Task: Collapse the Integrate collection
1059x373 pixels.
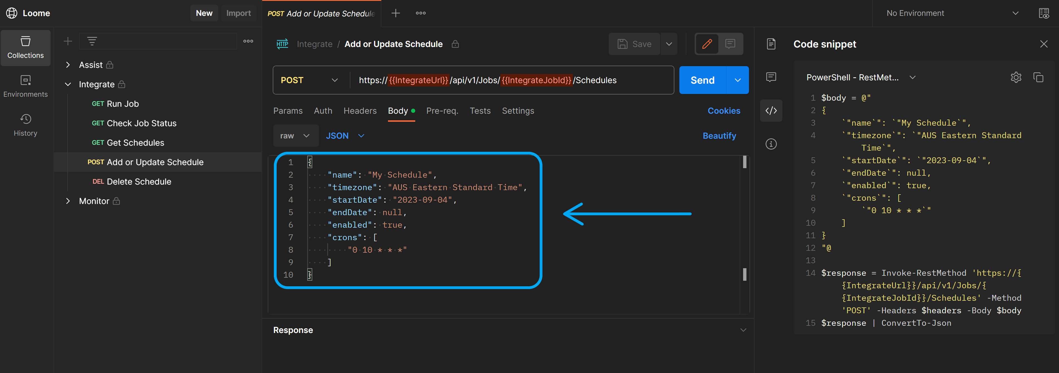Action: point(68,84)
